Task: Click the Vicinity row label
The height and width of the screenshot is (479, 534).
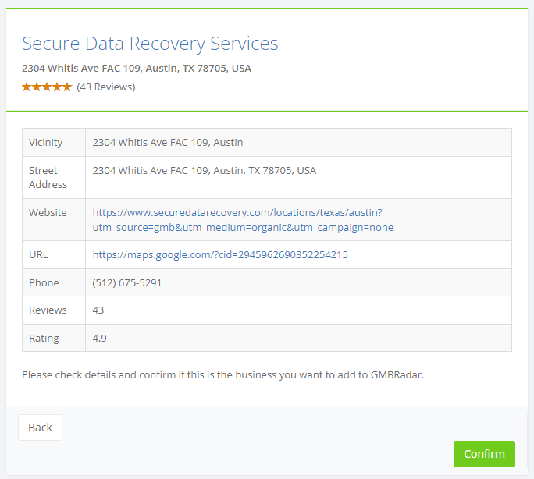Action: point(45,143)
